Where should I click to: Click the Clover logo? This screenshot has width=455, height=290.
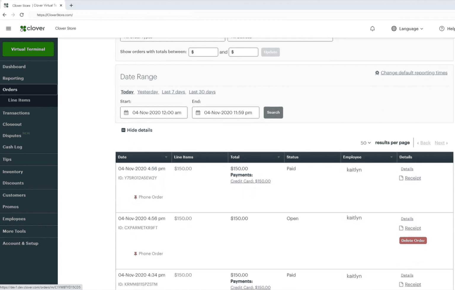pyautogui.click(x=33, y=28)
